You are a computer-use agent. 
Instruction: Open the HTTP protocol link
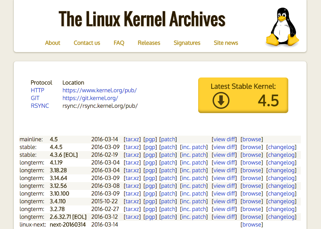coord(37,90)
